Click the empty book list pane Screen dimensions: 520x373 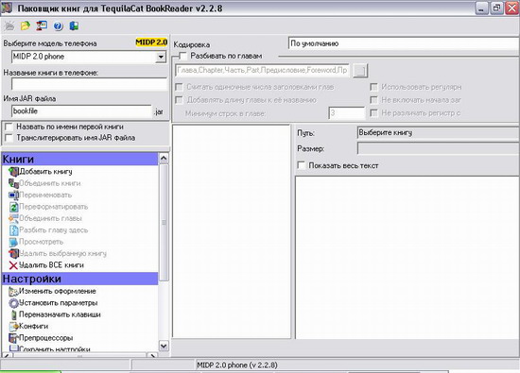point(232,231)
